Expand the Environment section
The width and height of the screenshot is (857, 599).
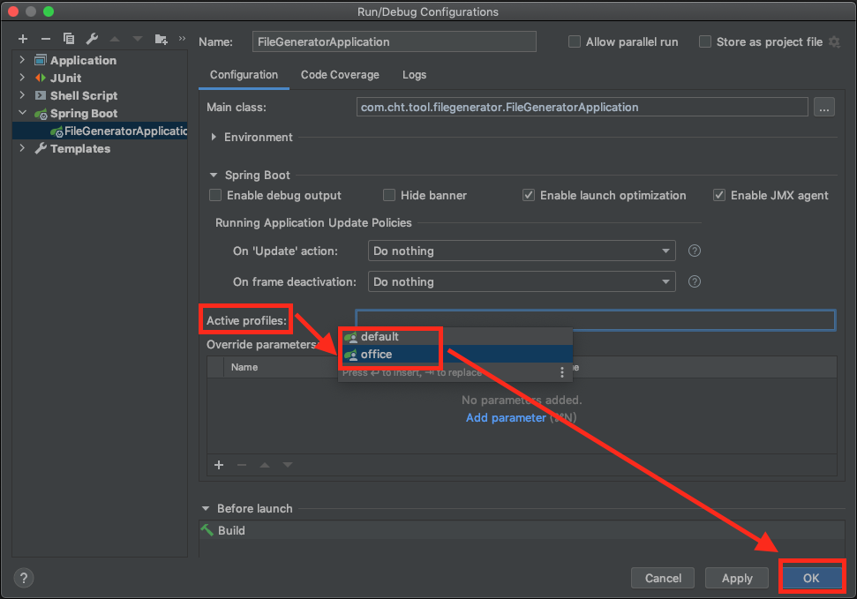pos(213,137)
